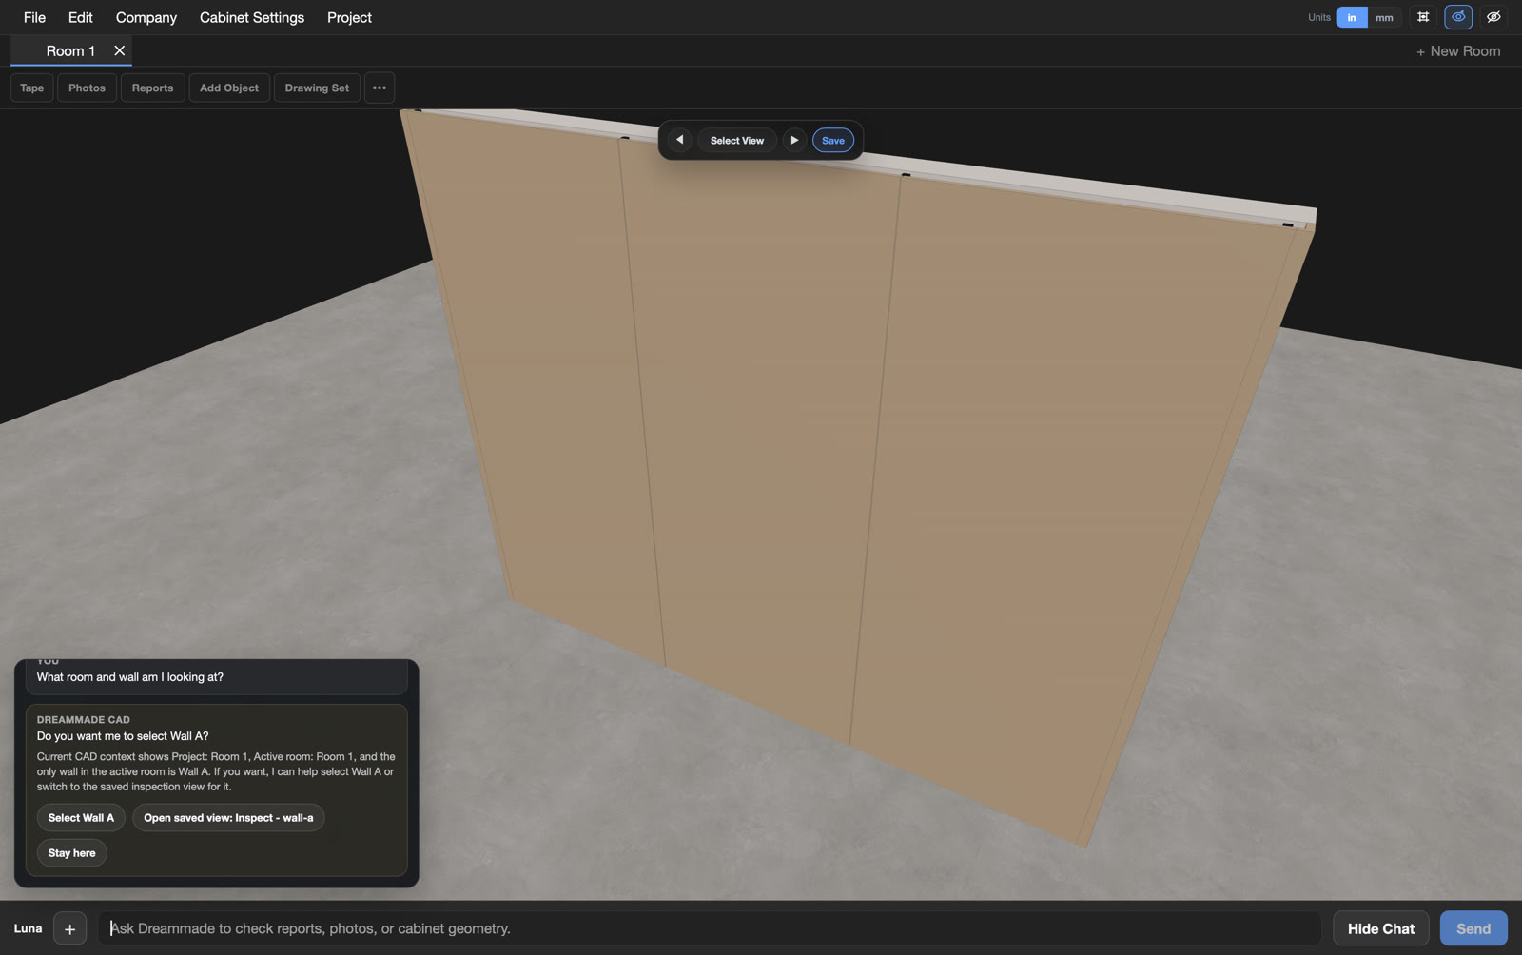Click the Select Wall A suggestion
The image size is (1522, 955).
[x=81, y=818]
